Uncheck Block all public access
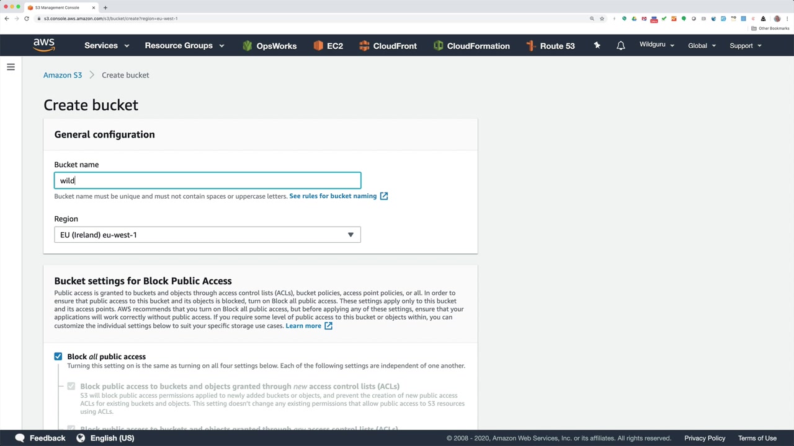Viewport: 794px width, 446px height. pyautogui.click(x=58, y=357)
